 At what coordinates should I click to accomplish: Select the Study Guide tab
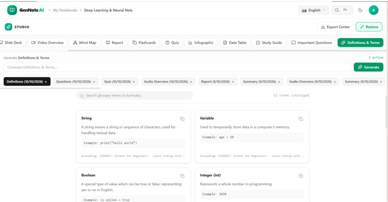pos(269,43)
